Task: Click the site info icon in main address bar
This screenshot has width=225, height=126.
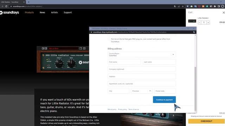Action: [11, 6]
